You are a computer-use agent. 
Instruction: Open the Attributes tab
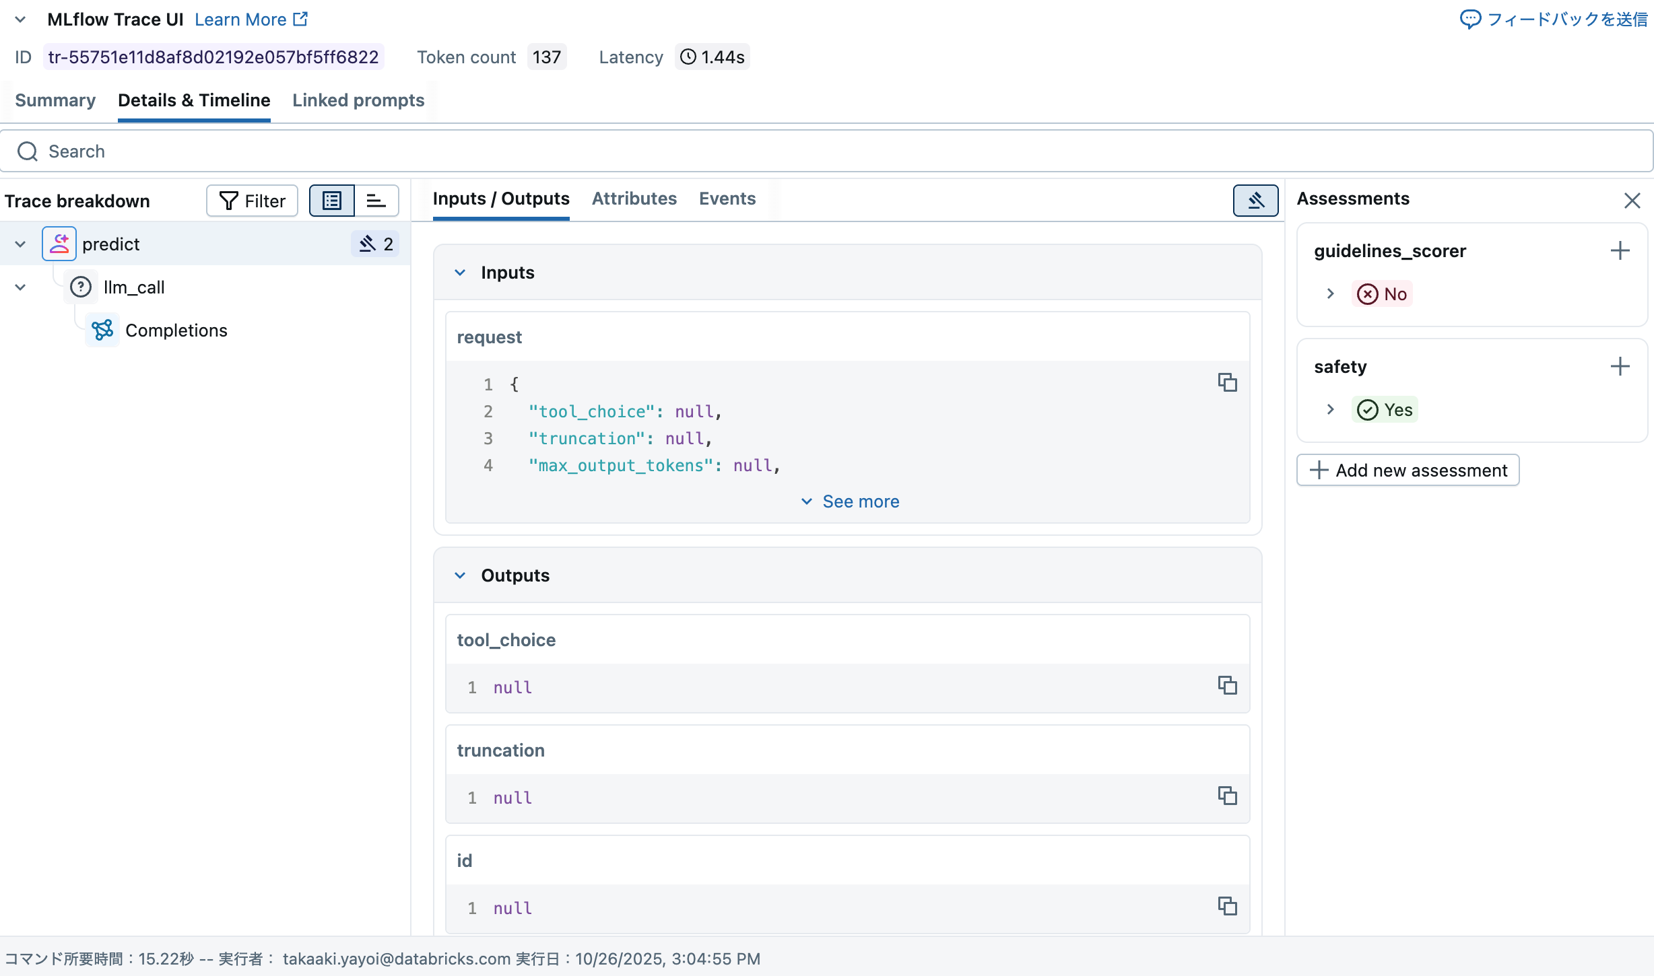click(x=634, y=199)
